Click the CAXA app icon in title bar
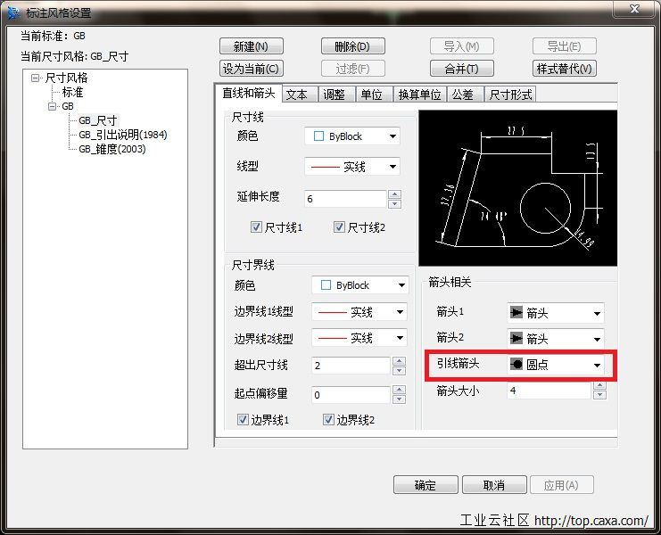This screenshot has height=535, width=661. 13,12
